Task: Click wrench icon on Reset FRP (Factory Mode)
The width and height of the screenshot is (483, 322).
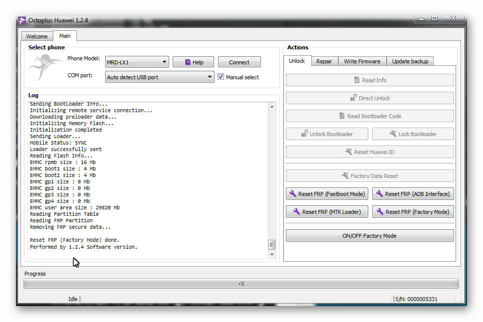Action: (380, 211)
